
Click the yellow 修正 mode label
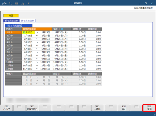tap(11, 16)
